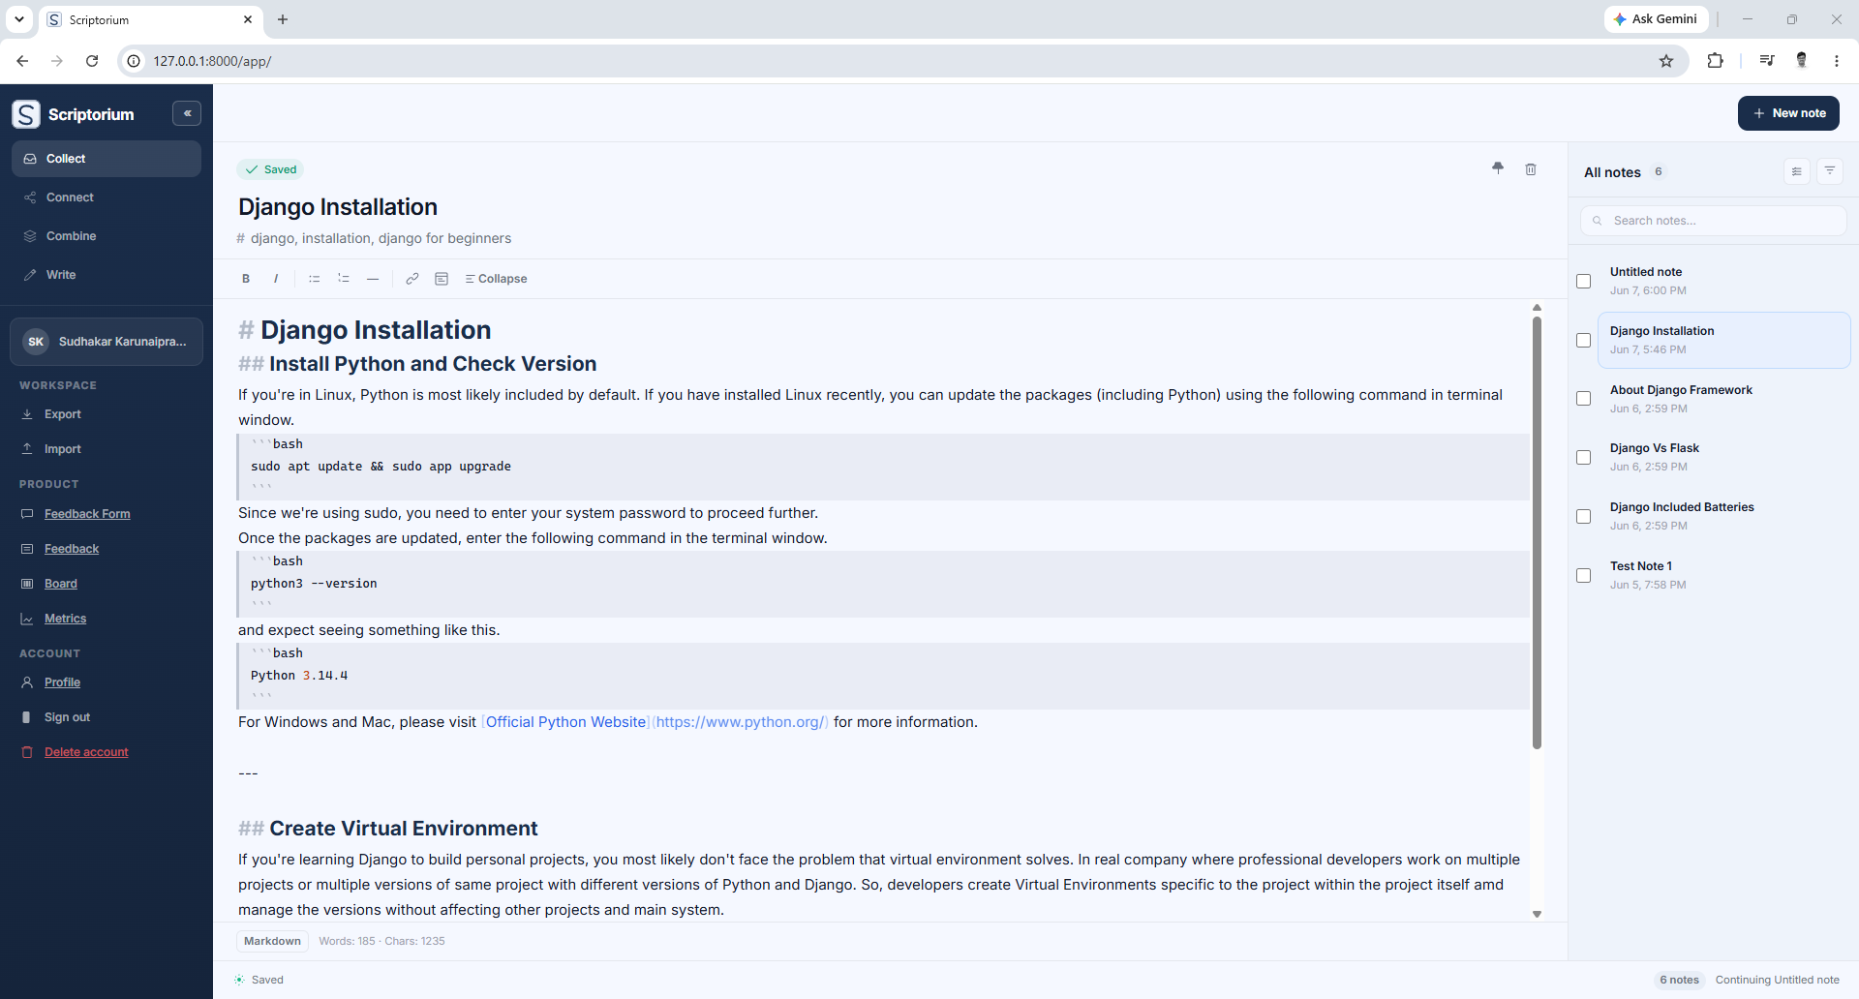
Task: Open the Metrics link
Action: tap(65, 619)
